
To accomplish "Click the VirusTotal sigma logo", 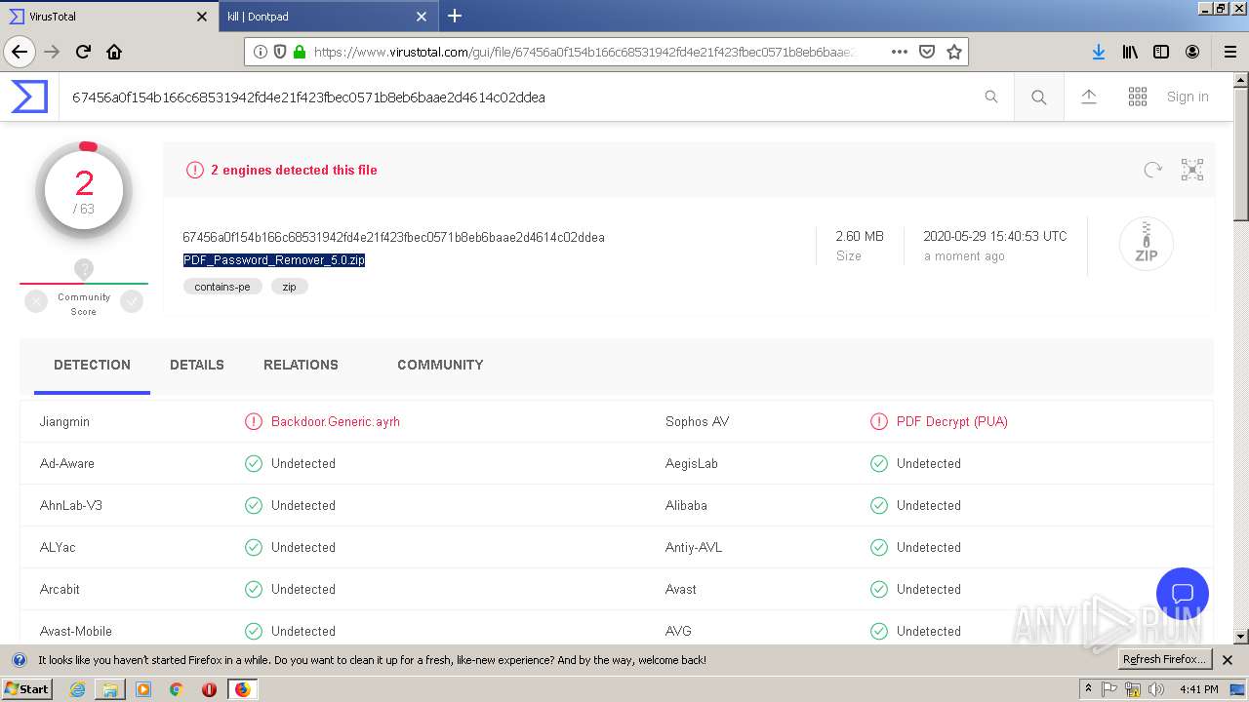I will tap(29, 97).
